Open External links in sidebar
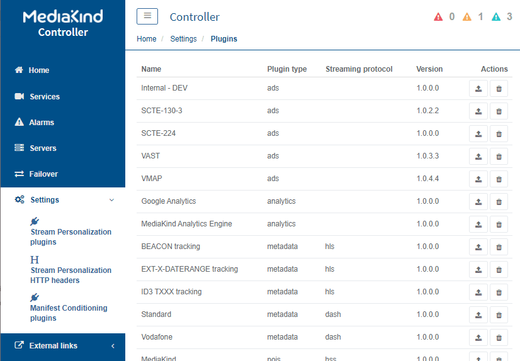Image resolution: width=520 pixels, height=361 pixels. (46, 346)
